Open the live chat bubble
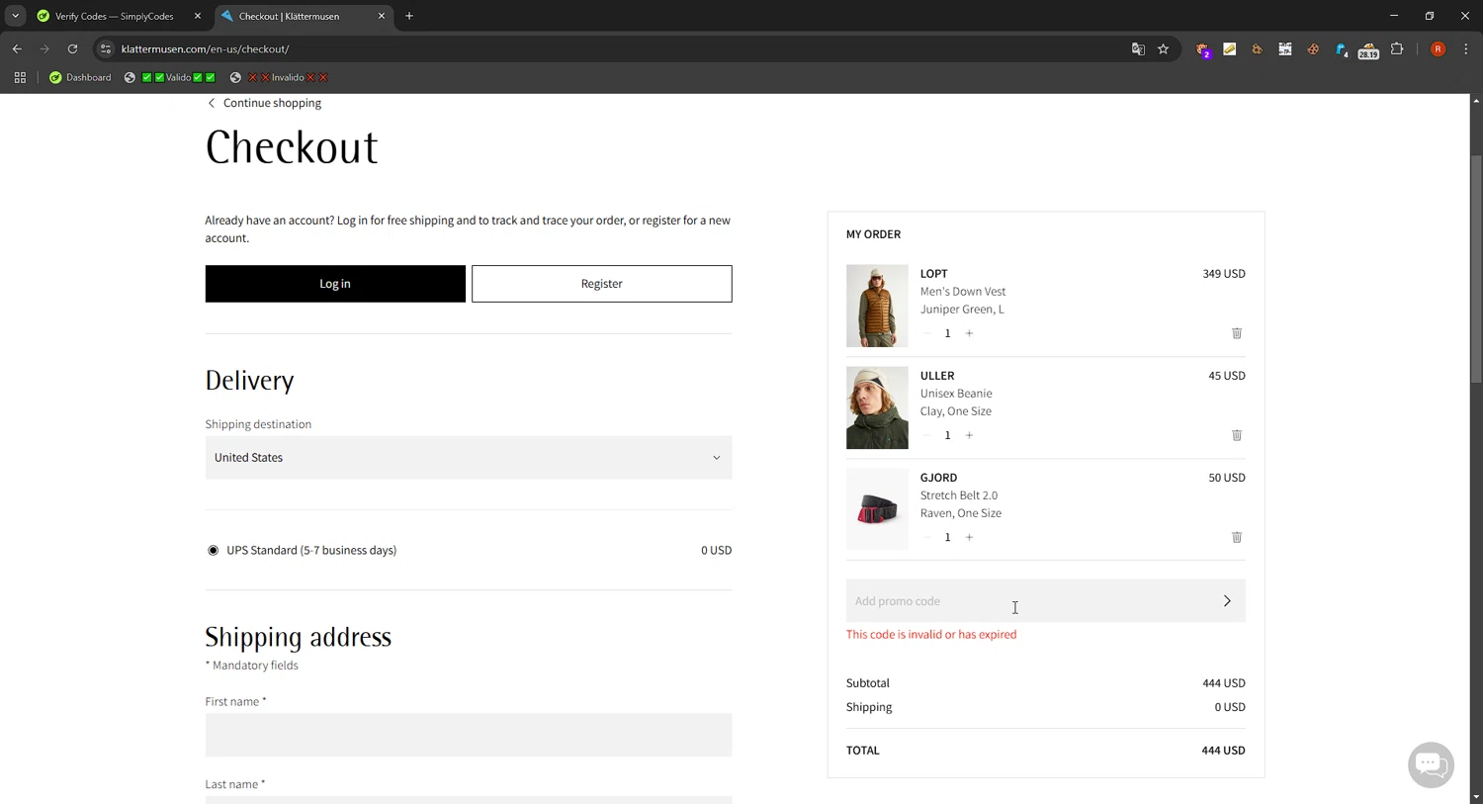The width and height of the screenshot is (1483, 804). [1430, 764]
